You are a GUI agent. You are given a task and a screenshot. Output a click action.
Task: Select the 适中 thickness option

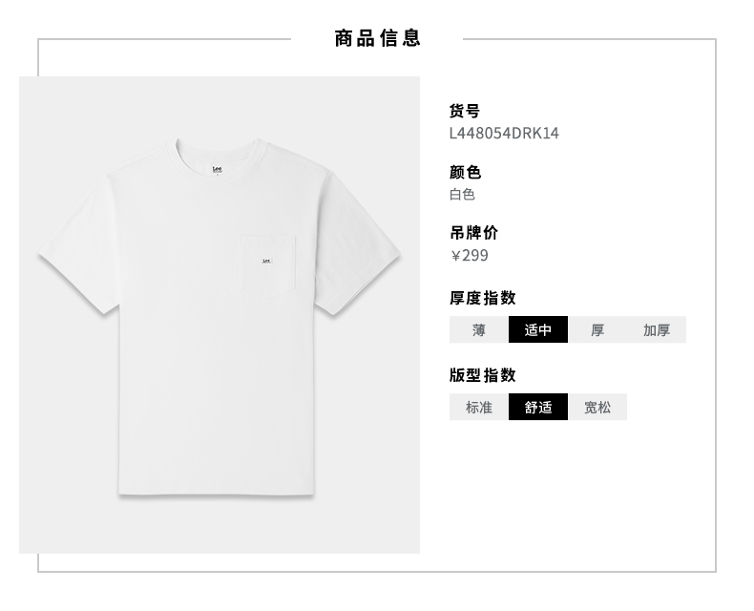tap(538, 329)
